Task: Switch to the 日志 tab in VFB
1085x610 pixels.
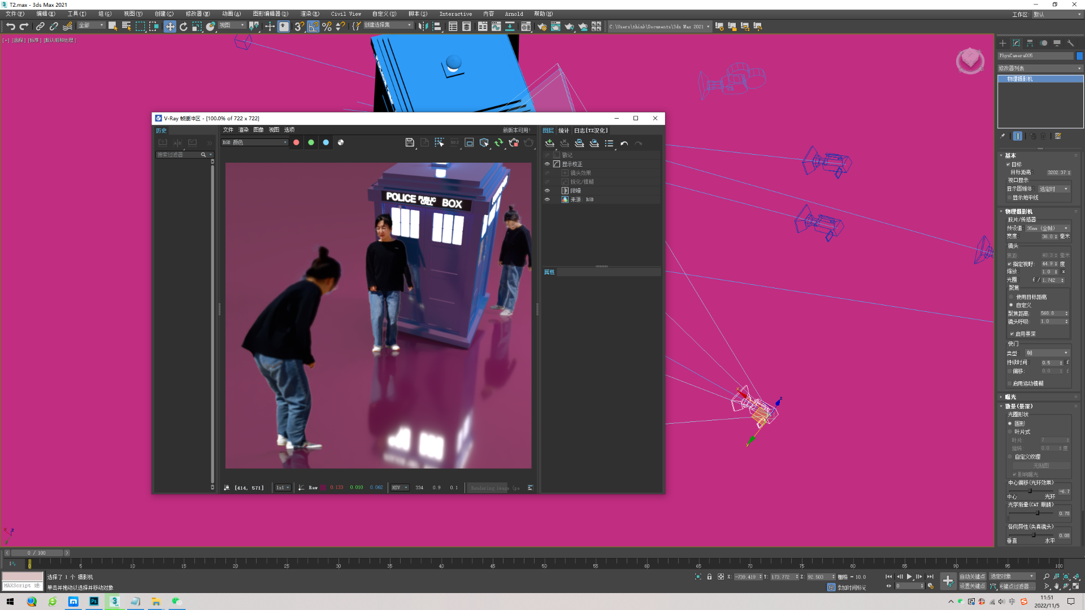Action: [591, 130]
